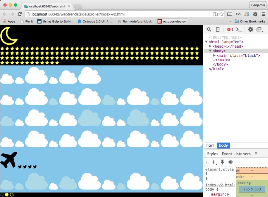Click the address bar URL field
Viewport: 268px width, 197px height.
(x=119, y=14)
